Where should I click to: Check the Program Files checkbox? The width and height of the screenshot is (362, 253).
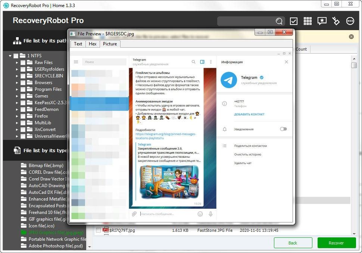pyautogui.click(x=23, y=89)
